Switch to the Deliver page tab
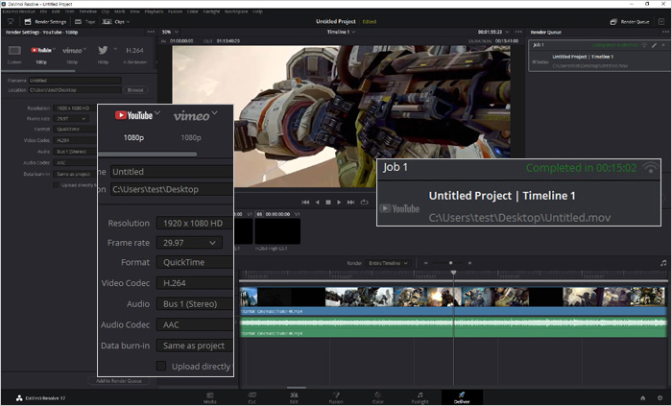672x406 pixels. point(462,397)
